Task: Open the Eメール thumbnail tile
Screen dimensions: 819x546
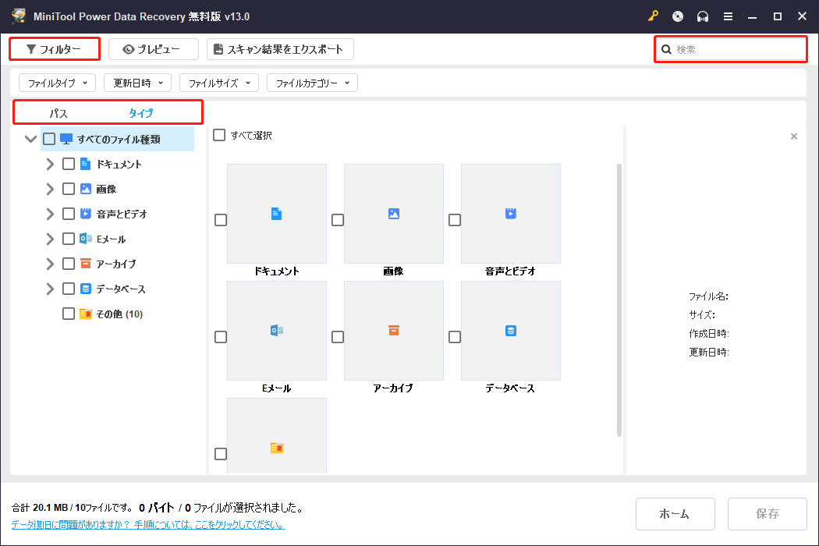Action: click(277, 331)
